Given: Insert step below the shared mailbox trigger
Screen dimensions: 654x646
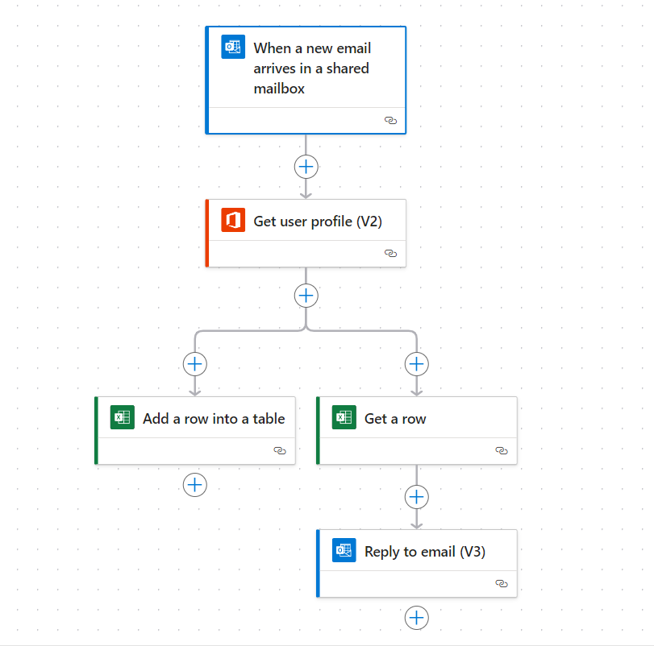Looking at the screenshot, I should click(306, 167).
